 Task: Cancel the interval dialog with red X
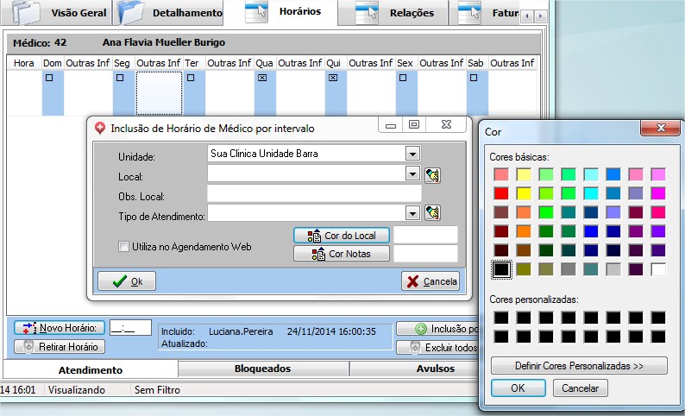430,281
